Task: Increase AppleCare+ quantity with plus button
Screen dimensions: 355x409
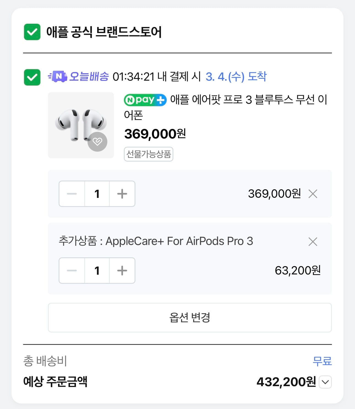Action: (x=122, y=271)
